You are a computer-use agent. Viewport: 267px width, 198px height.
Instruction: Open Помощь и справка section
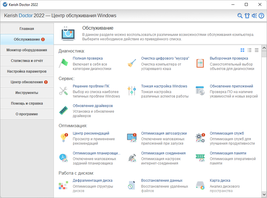click(27, 103)
